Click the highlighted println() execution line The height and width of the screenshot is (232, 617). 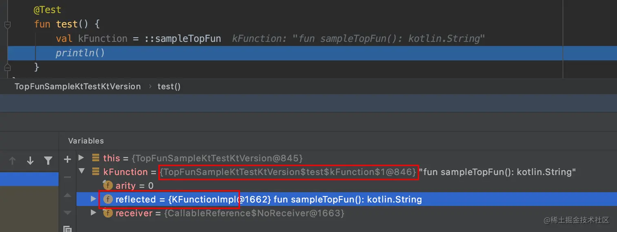[80, 53]
